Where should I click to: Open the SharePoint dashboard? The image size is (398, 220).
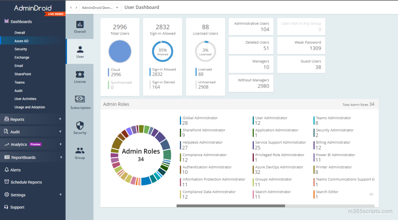tap(23, 74)
